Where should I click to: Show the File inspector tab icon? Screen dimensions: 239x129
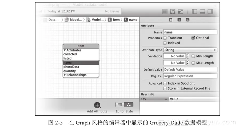pyautogui.click(x=171, y=20)
